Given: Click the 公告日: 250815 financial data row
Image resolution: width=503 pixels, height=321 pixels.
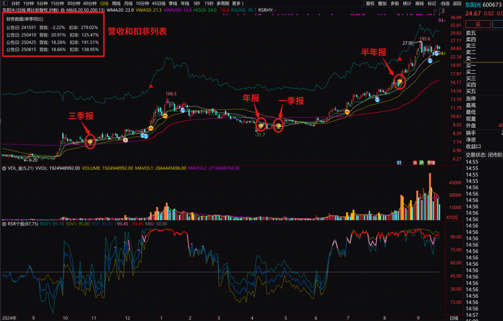Looking at the screenshot, I should pos(53,49).
